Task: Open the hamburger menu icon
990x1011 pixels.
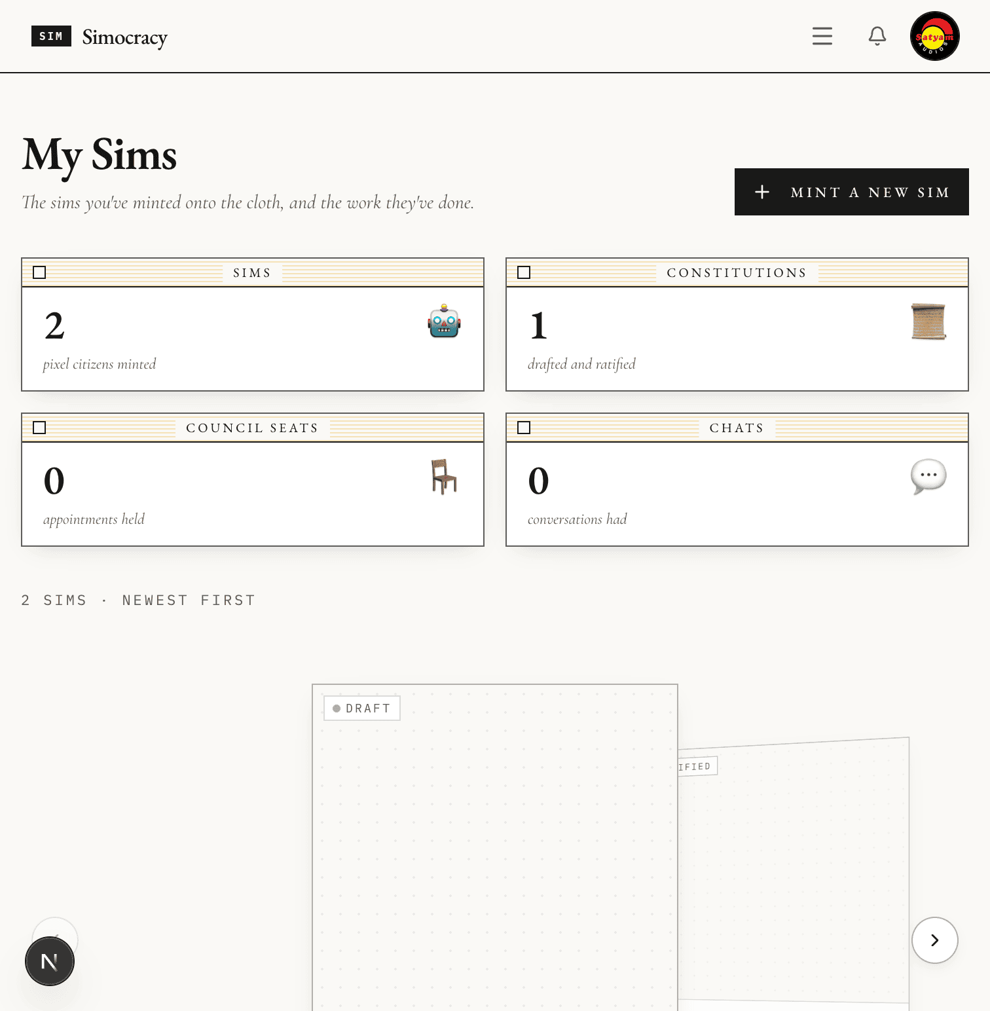Action: coord(822,36)
